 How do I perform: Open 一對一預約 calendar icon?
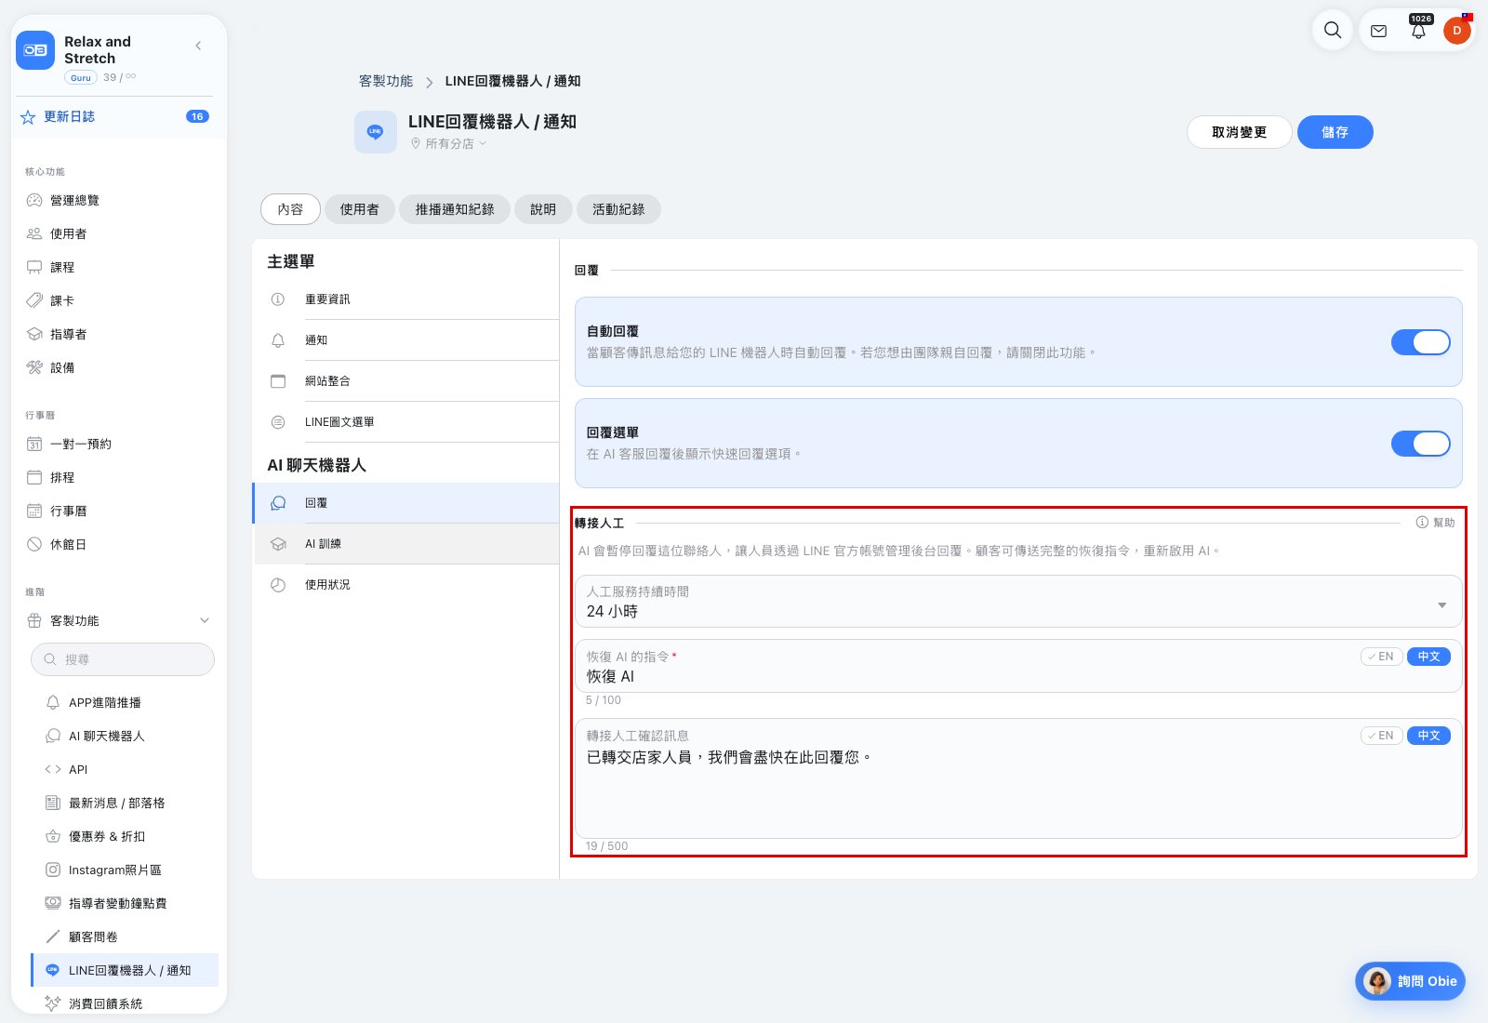coord(34,444)
